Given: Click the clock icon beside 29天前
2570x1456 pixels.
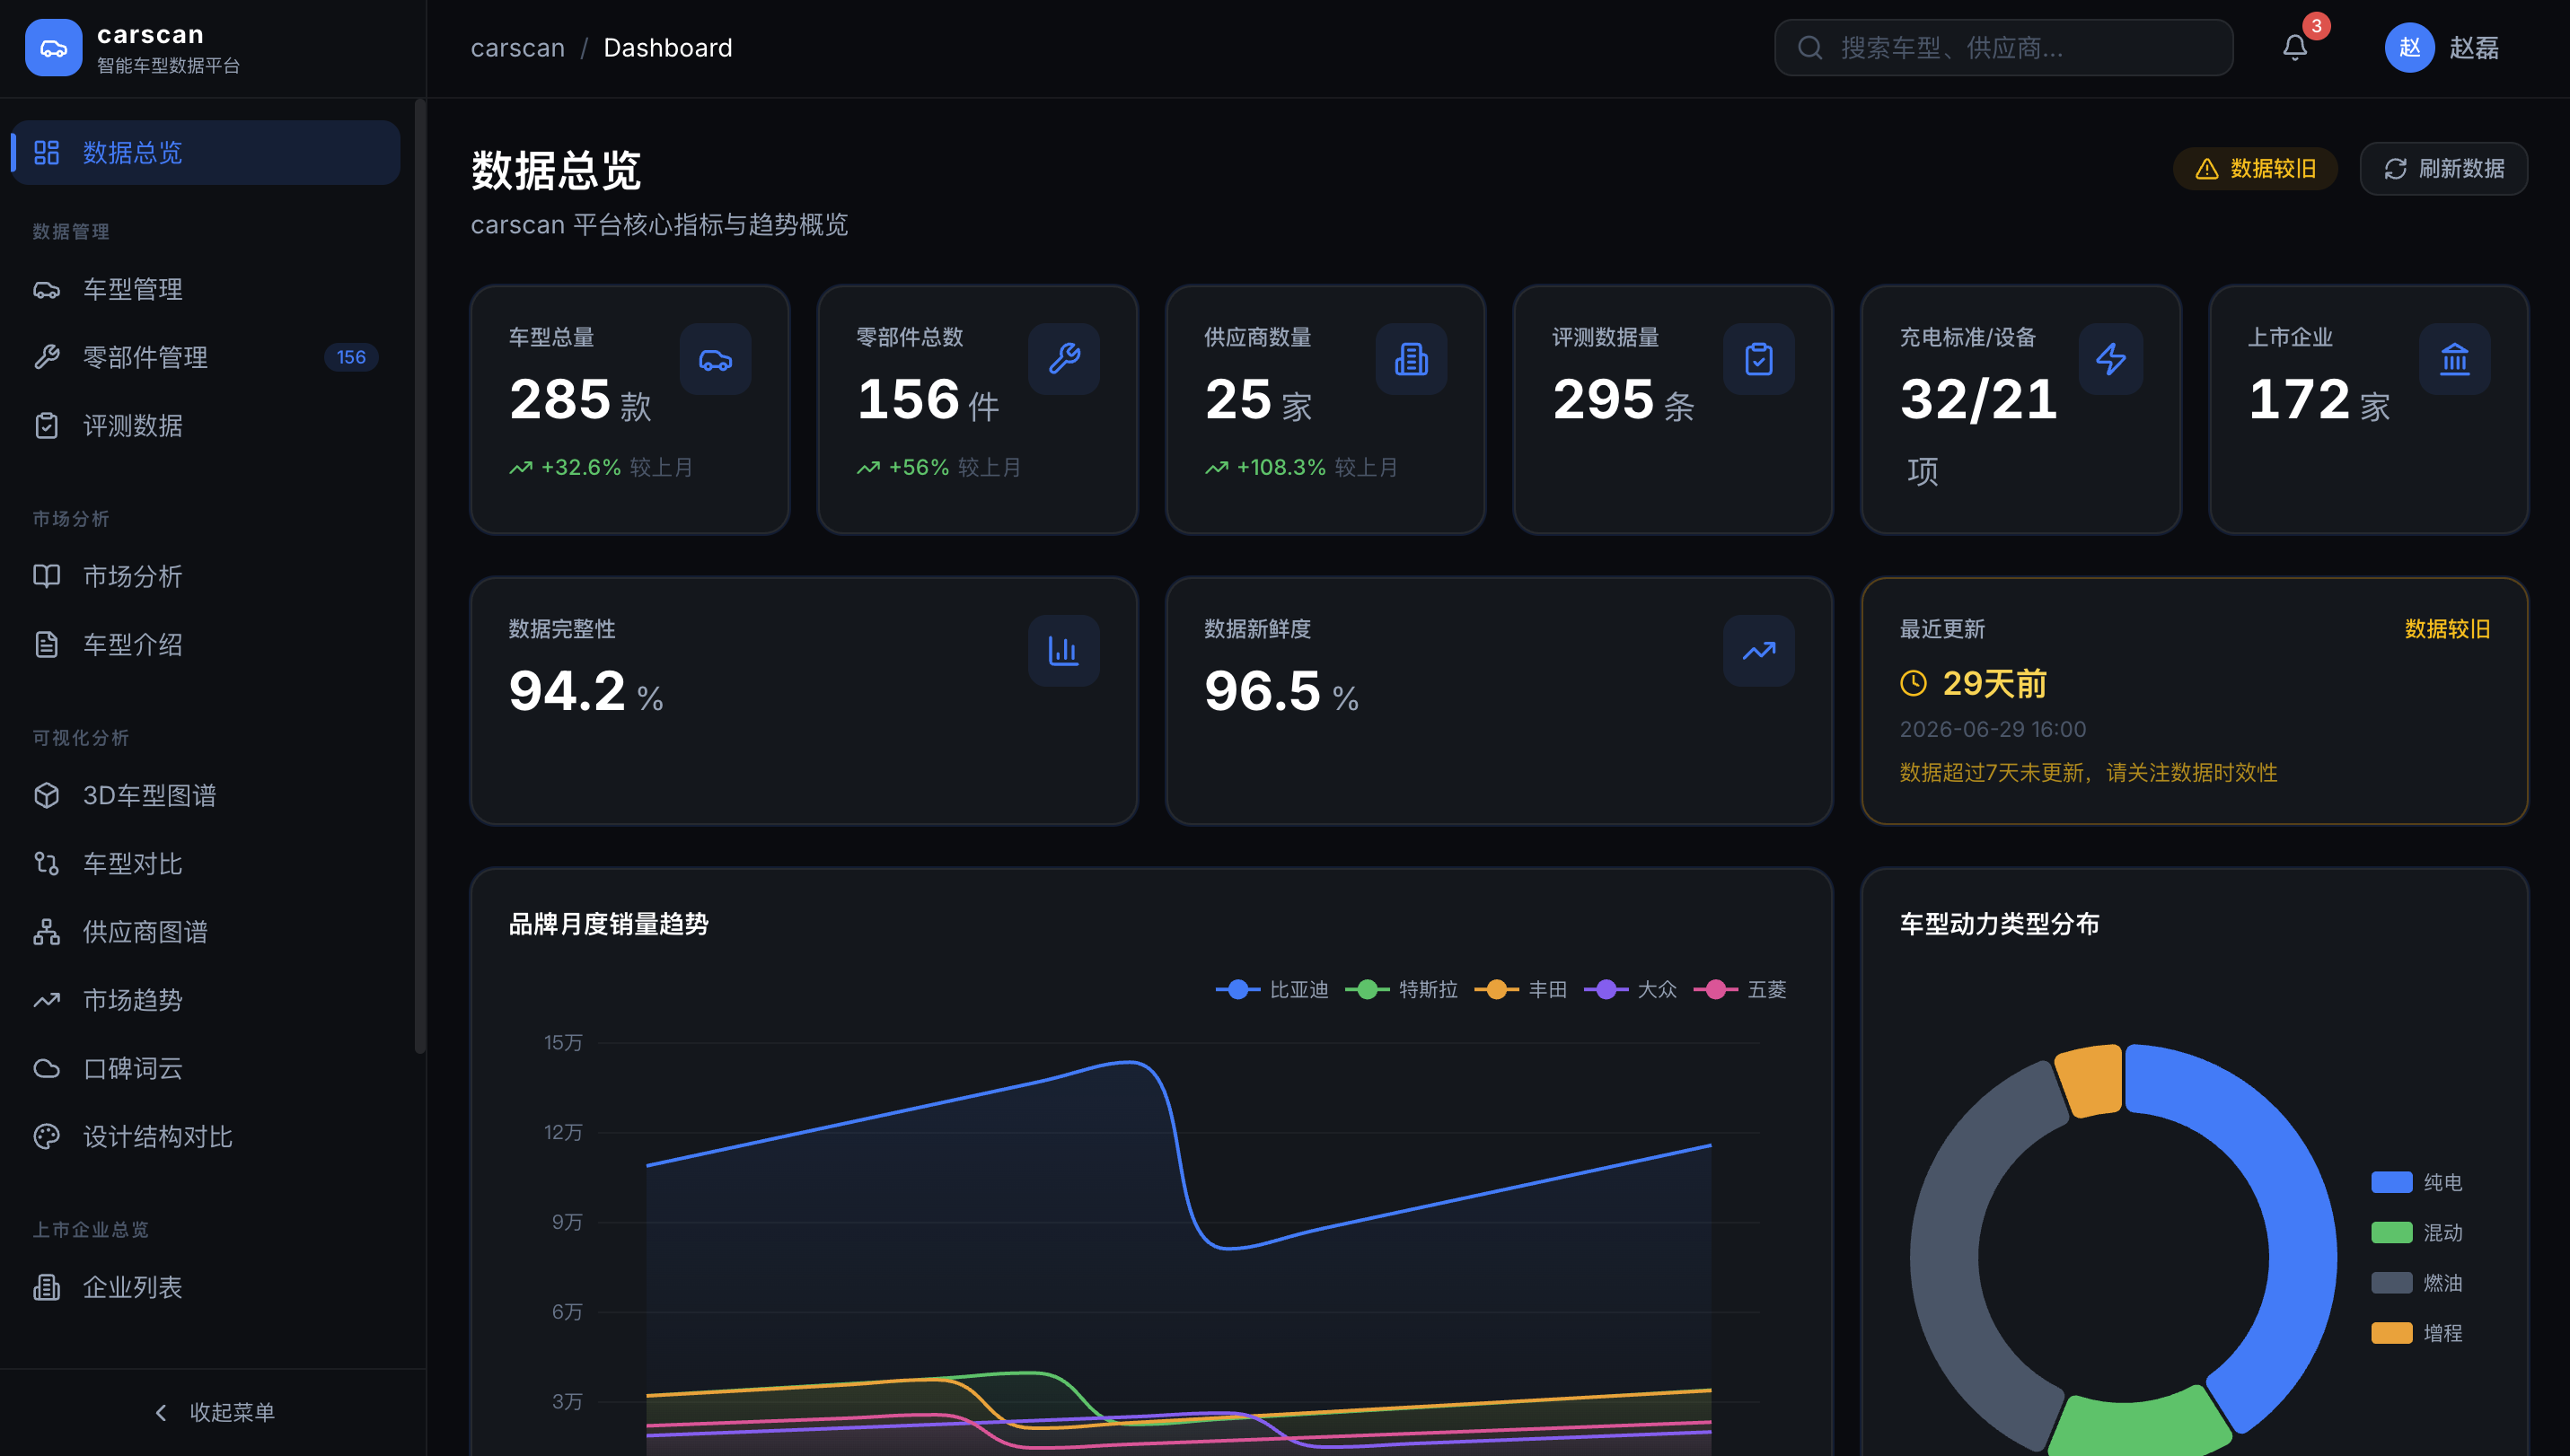Looking at the screenshot, I should [1913, 683].
